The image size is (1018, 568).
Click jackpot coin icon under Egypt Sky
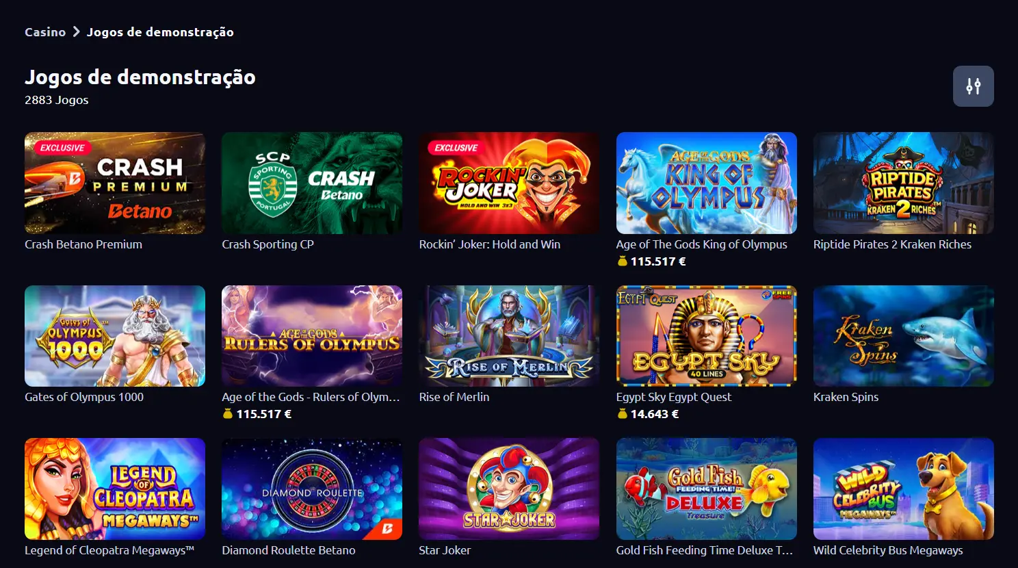[x=622, y=414]
